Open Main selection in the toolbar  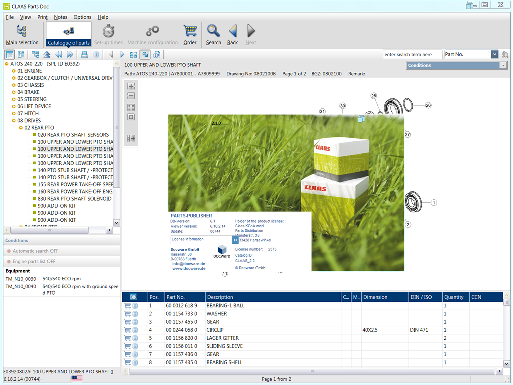[22, 35]
